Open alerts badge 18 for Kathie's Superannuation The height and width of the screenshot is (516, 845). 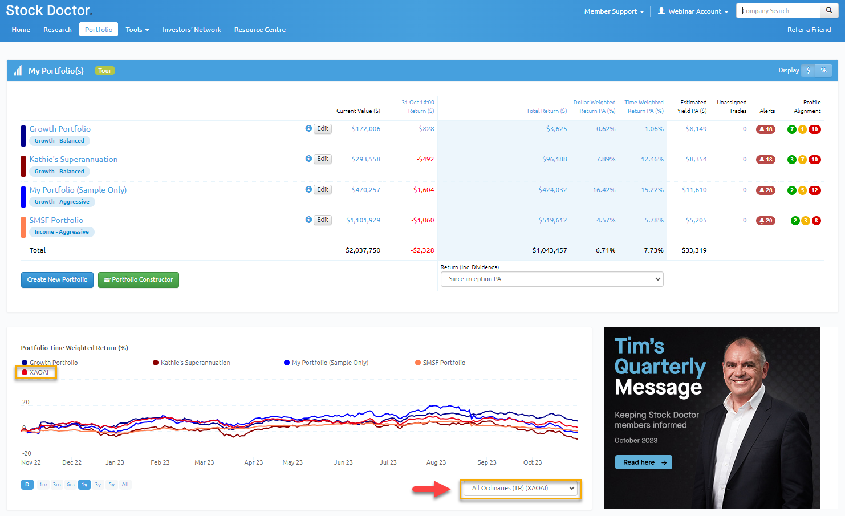click(x=766, y=160)
